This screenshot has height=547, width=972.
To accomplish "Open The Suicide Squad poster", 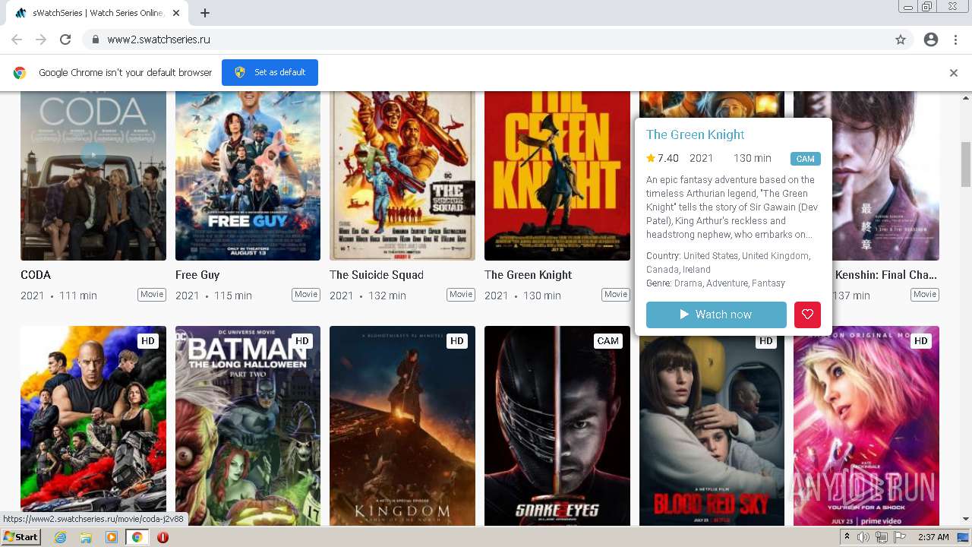I will [x=402, y=175].
